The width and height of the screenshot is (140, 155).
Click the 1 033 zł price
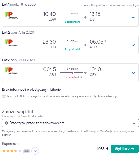click(x=102, y=149)
